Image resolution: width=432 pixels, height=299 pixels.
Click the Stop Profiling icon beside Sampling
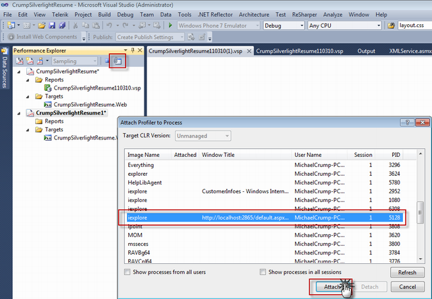click(107, 61)
